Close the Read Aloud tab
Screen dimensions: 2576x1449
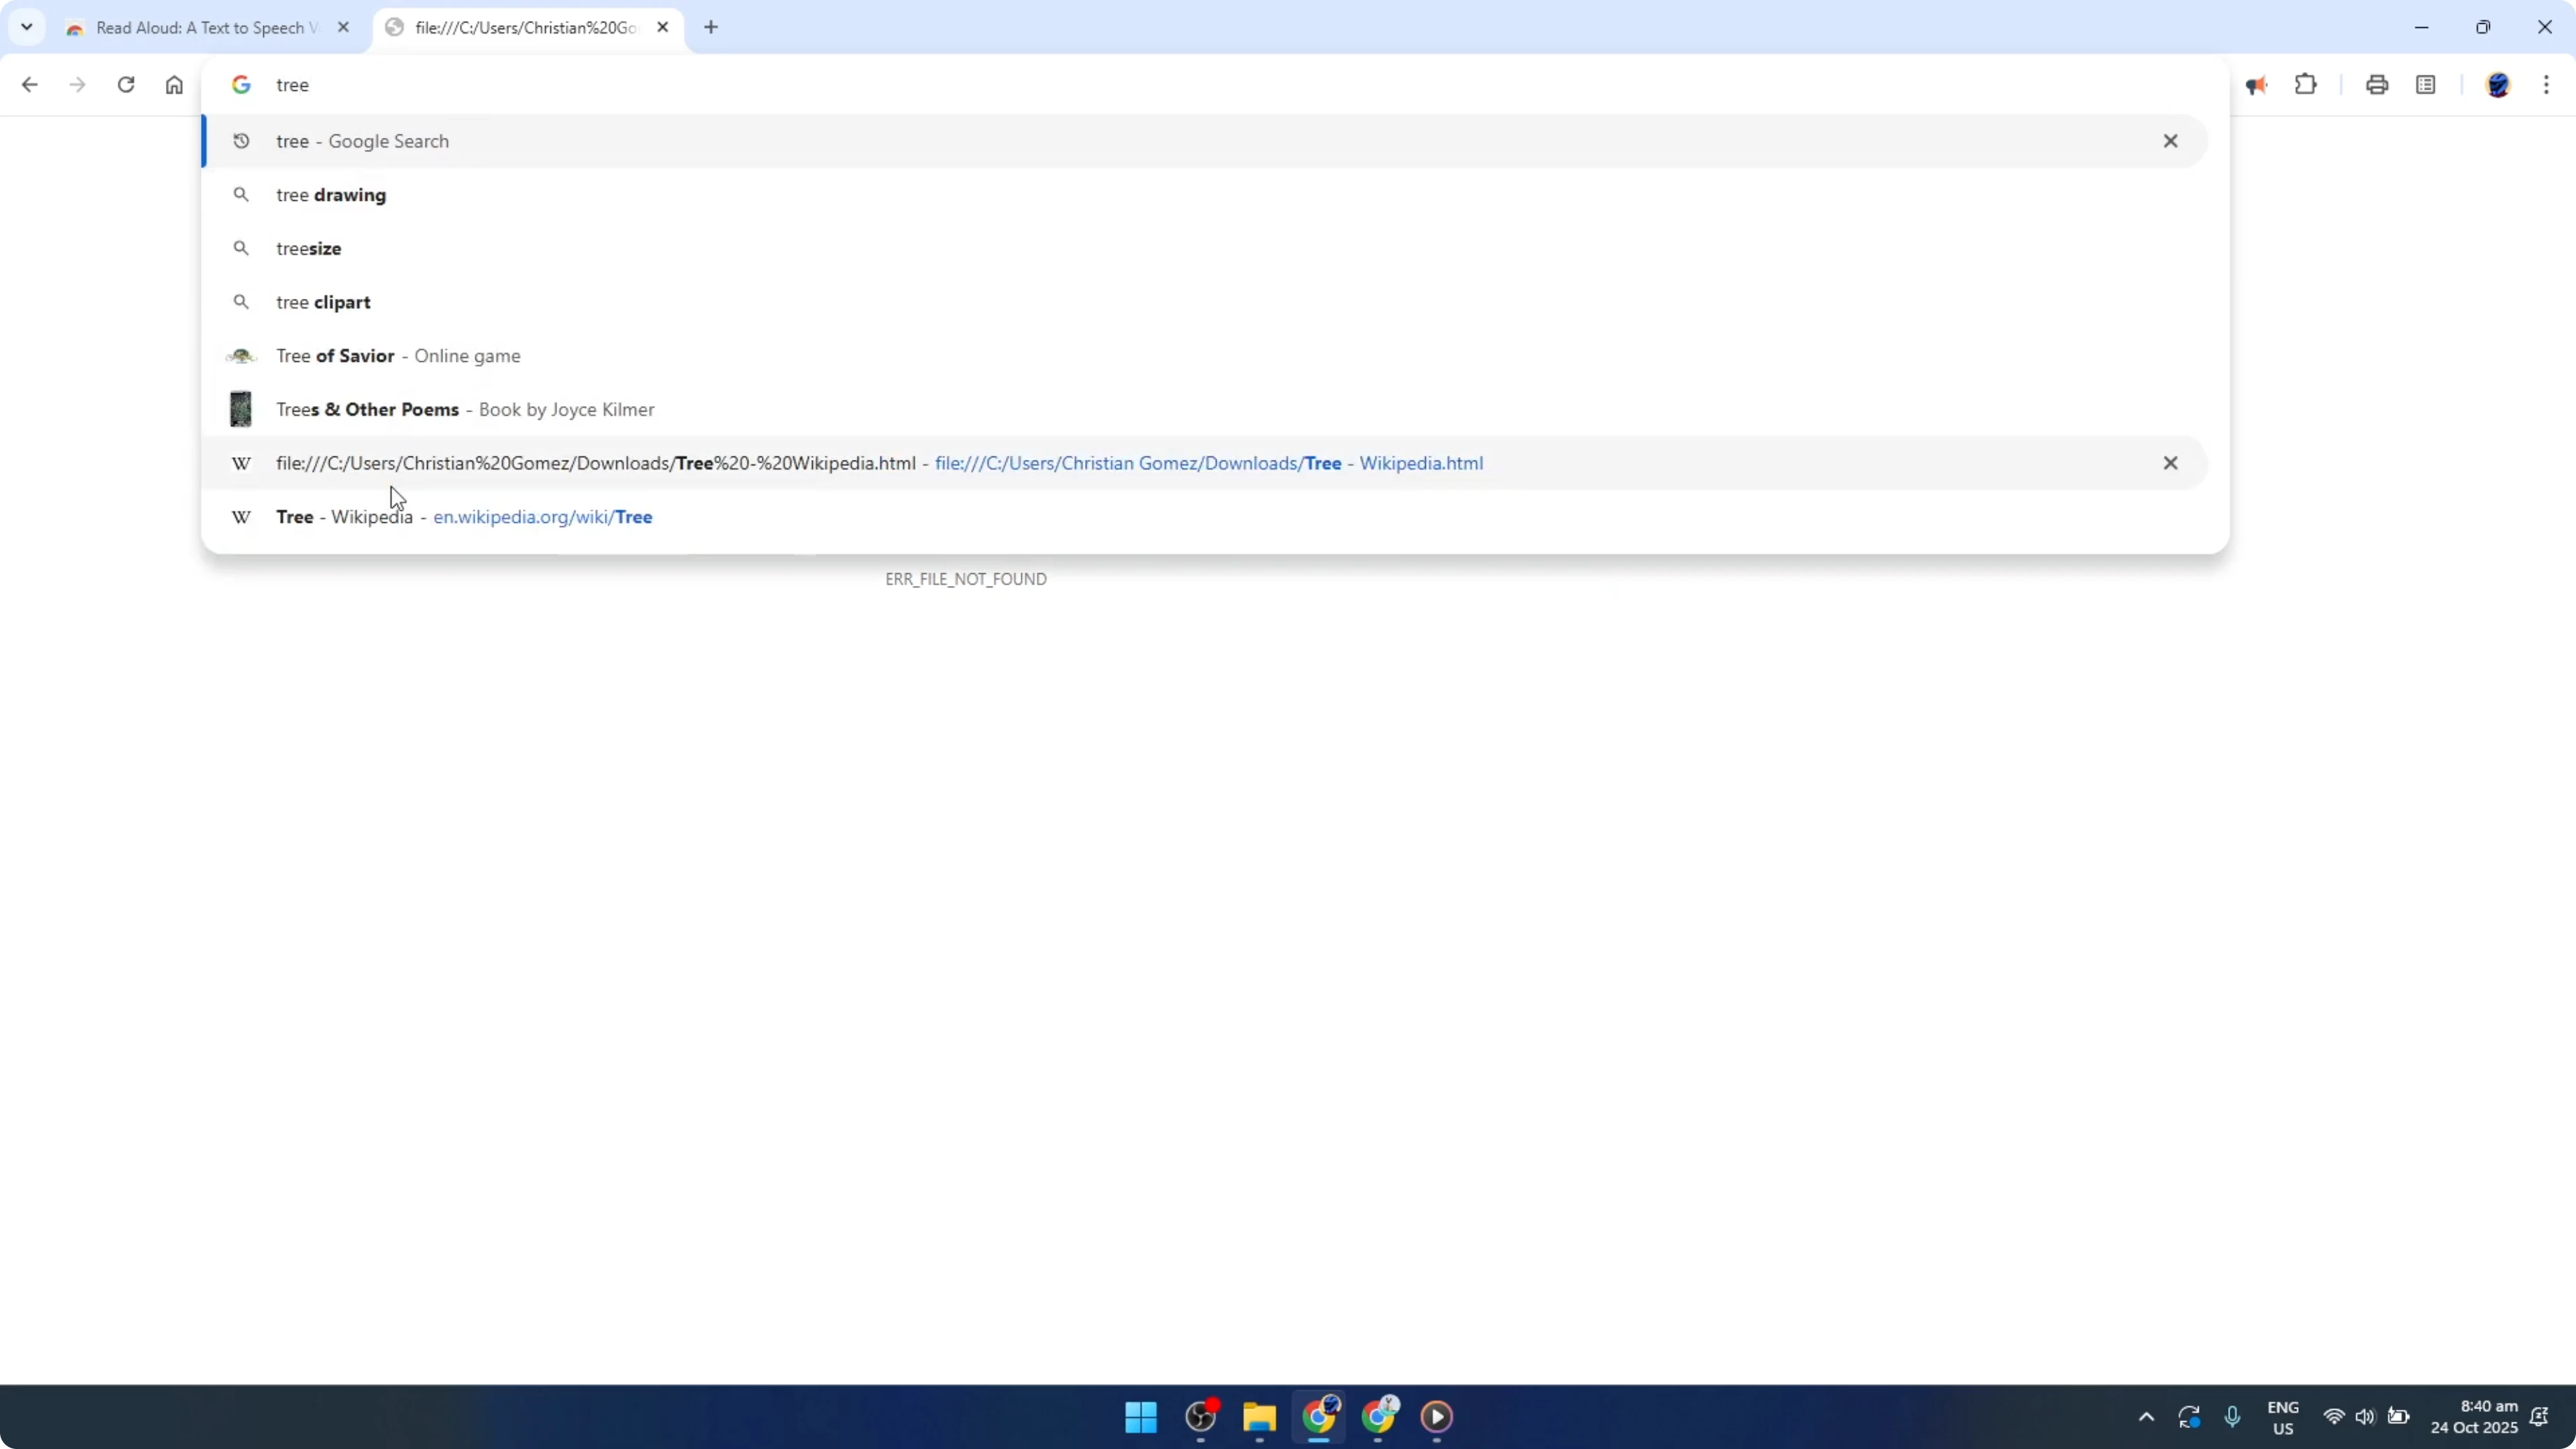[x=343, y=28]
